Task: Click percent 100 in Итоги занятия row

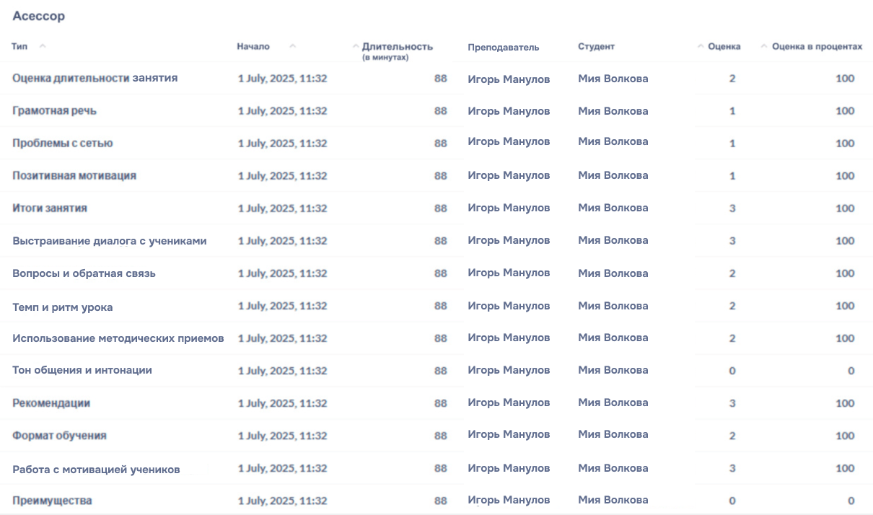Action: pos(845,208)
